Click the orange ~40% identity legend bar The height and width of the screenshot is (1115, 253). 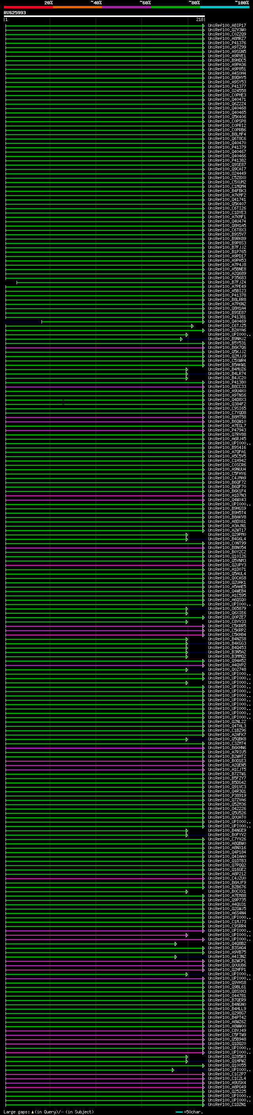(x=77, y=8)
